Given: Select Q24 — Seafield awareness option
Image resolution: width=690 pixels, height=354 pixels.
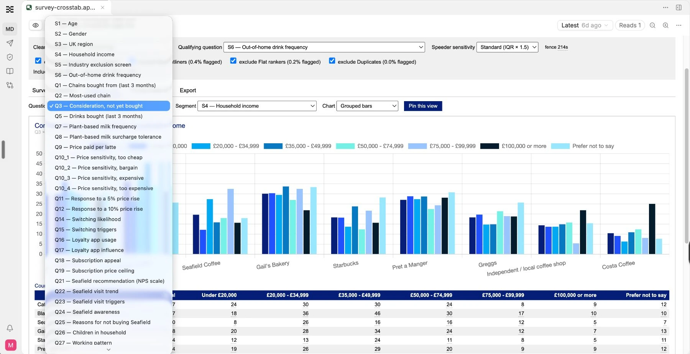Looking at the screenshot, I should [108, 312].
